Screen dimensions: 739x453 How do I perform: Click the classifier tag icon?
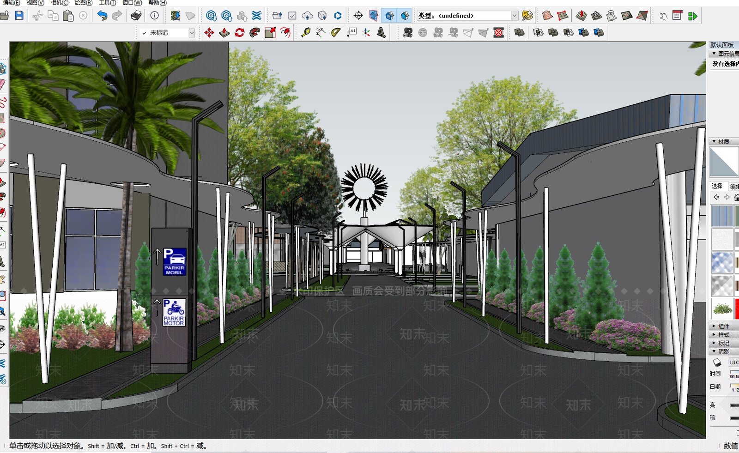point(527,16)
